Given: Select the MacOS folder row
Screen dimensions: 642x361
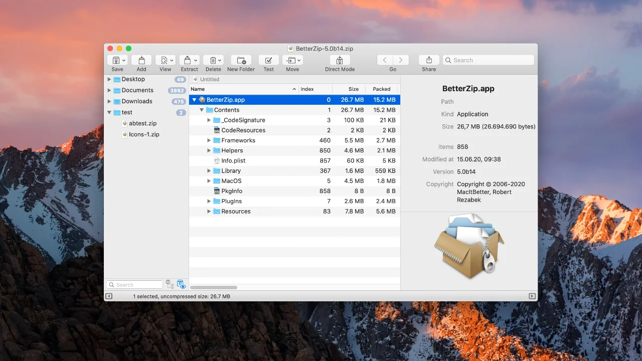Looking at the screenshot, I should point(294,181).
